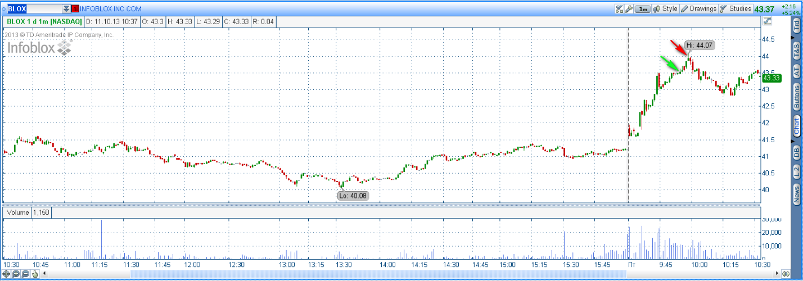The image size is (803, 281).
Task: Click the D: 11.10.13 10:37 date readout
Action: click(x=111, y=21)
